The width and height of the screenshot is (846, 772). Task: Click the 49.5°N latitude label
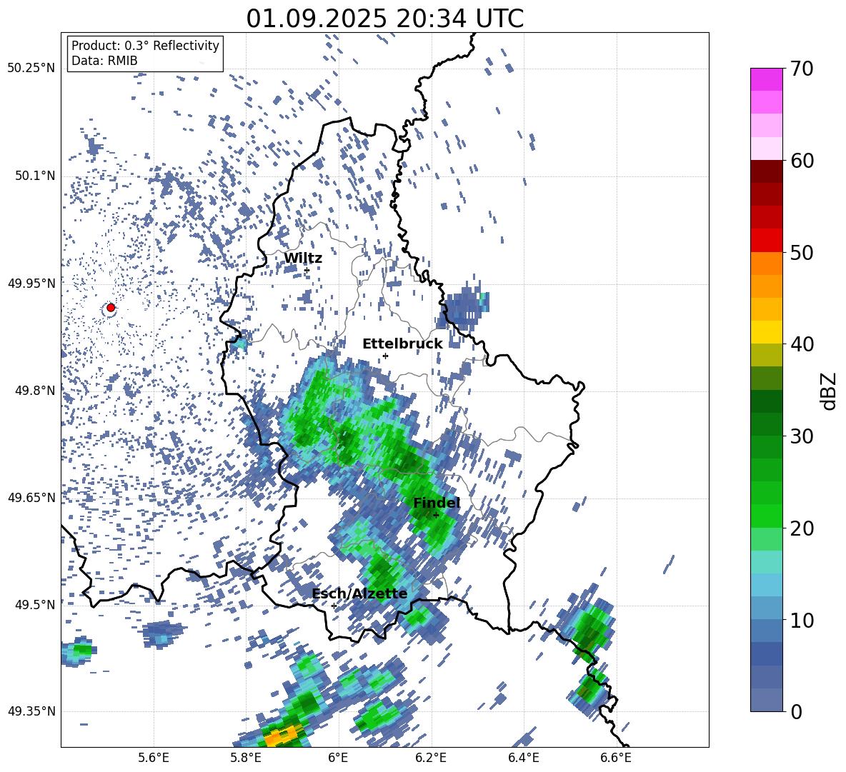click(34, 605)
